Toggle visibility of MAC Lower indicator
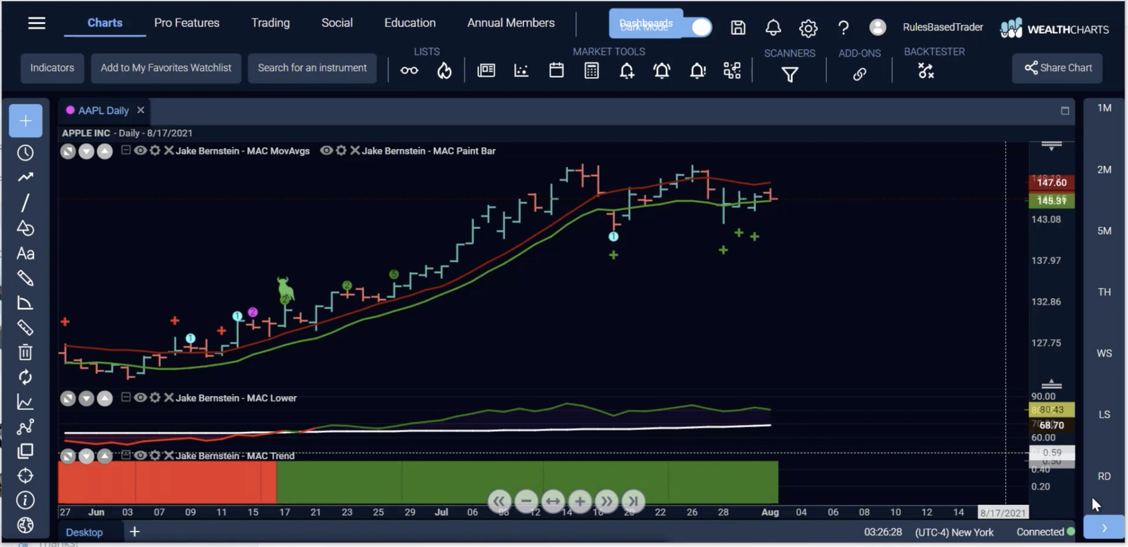Viewport: 1128px width, 547px height. click(x=140, y=397)
